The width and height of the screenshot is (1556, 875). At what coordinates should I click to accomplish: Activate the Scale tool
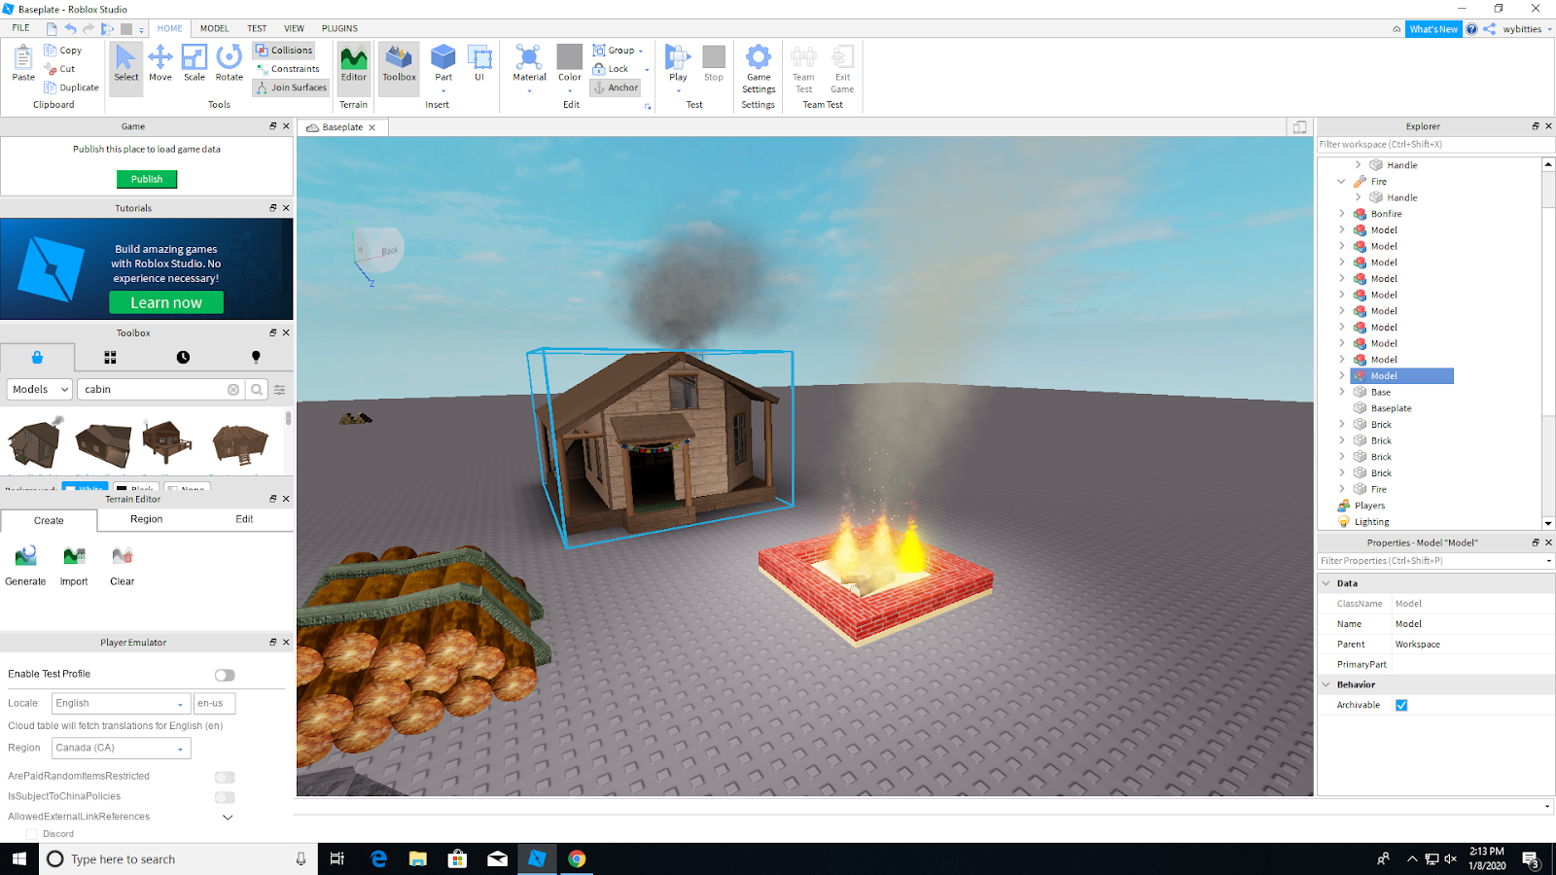[x=194, y=62]
